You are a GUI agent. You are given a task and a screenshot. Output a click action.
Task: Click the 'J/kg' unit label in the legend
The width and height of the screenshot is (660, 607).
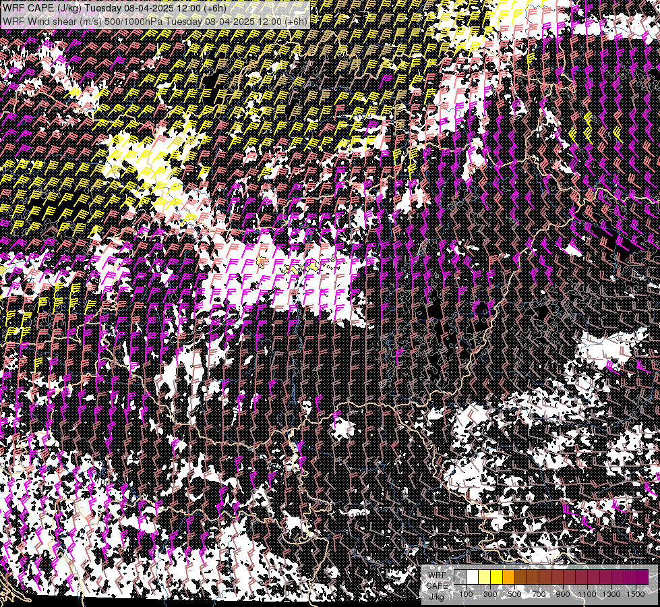(x=437, y=597)
